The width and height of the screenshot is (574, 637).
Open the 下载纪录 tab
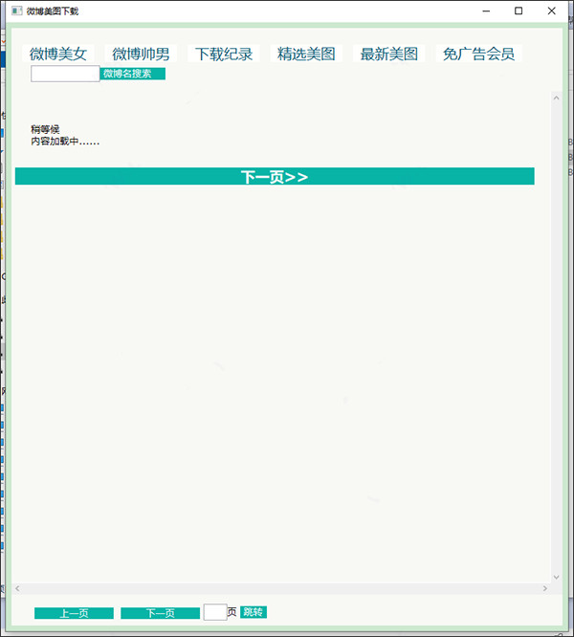click(x=224, y=54)
